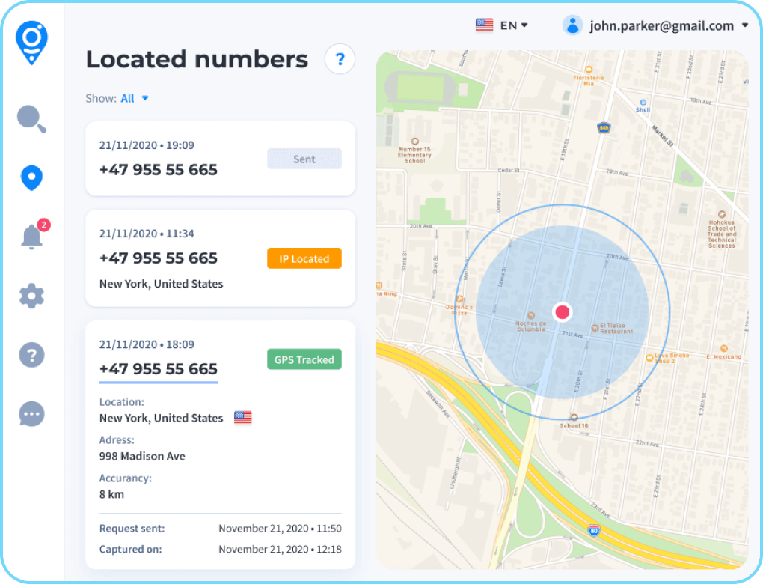Click the GPS Tracked status badge
This screenshot has height=584, width=763.
304,359
